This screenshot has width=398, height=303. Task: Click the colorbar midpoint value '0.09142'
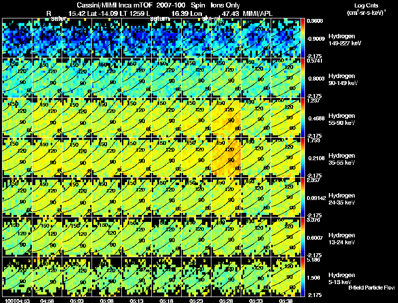tap(316, 198)
